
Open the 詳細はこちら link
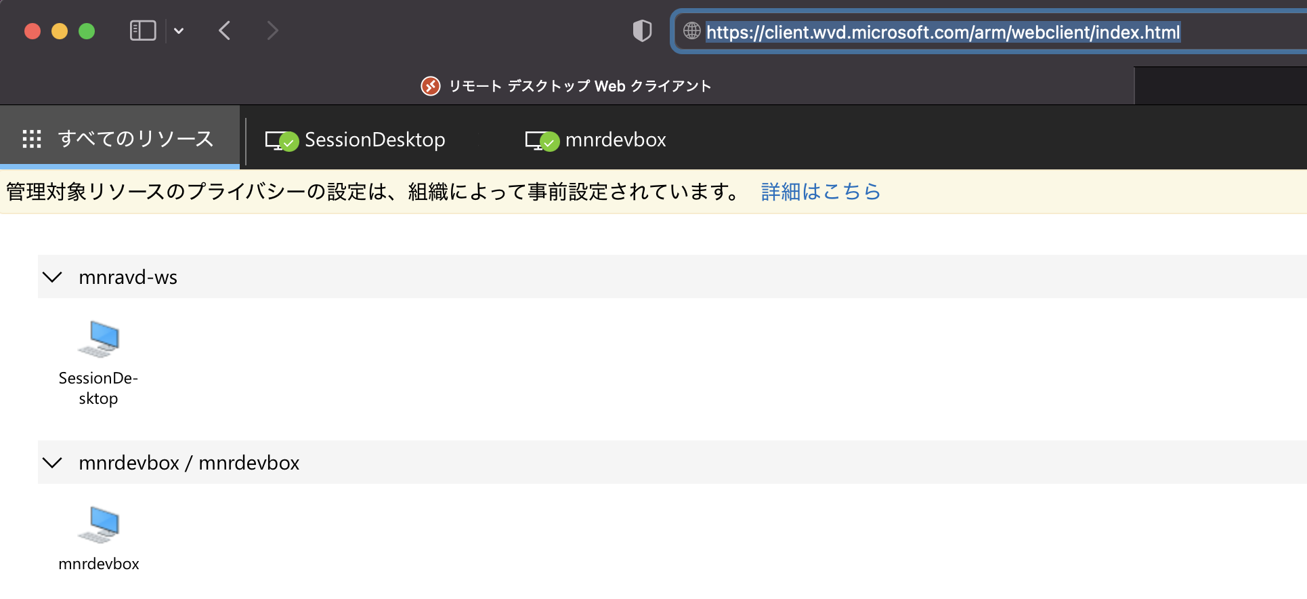point(821,192)
